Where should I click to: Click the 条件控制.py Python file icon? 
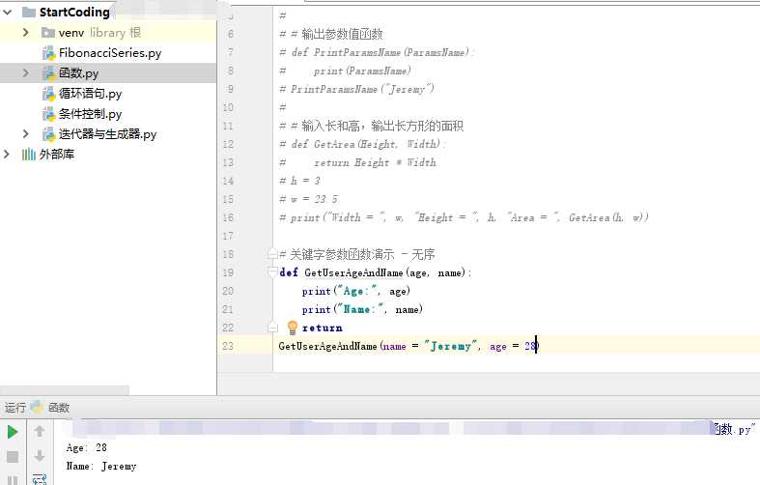click(x=48, y=114)
